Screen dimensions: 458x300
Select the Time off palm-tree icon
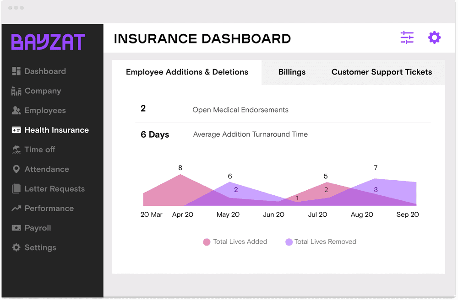[x=17, y=150]
